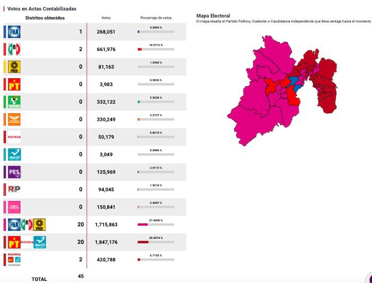Click the RSP party logo
The image size is (372, 283).
pyautogui.click(x=14, y=189)
